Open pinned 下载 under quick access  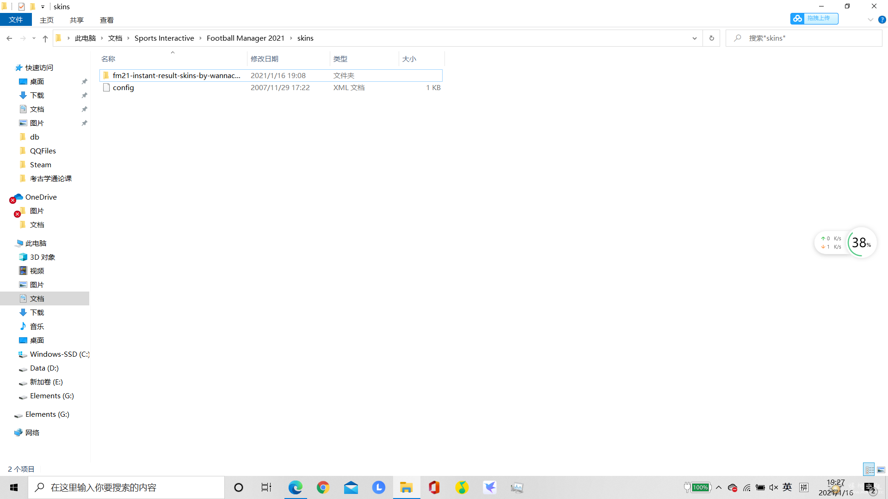(x=37, y=96)
